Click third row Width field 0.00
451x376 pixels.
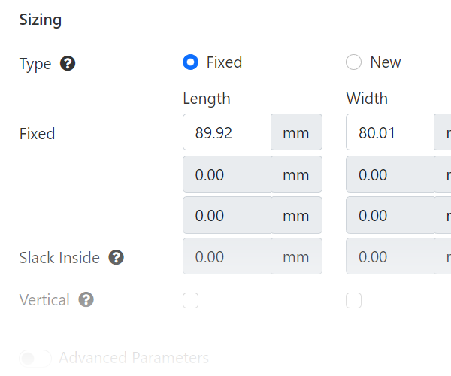point(389,216)
